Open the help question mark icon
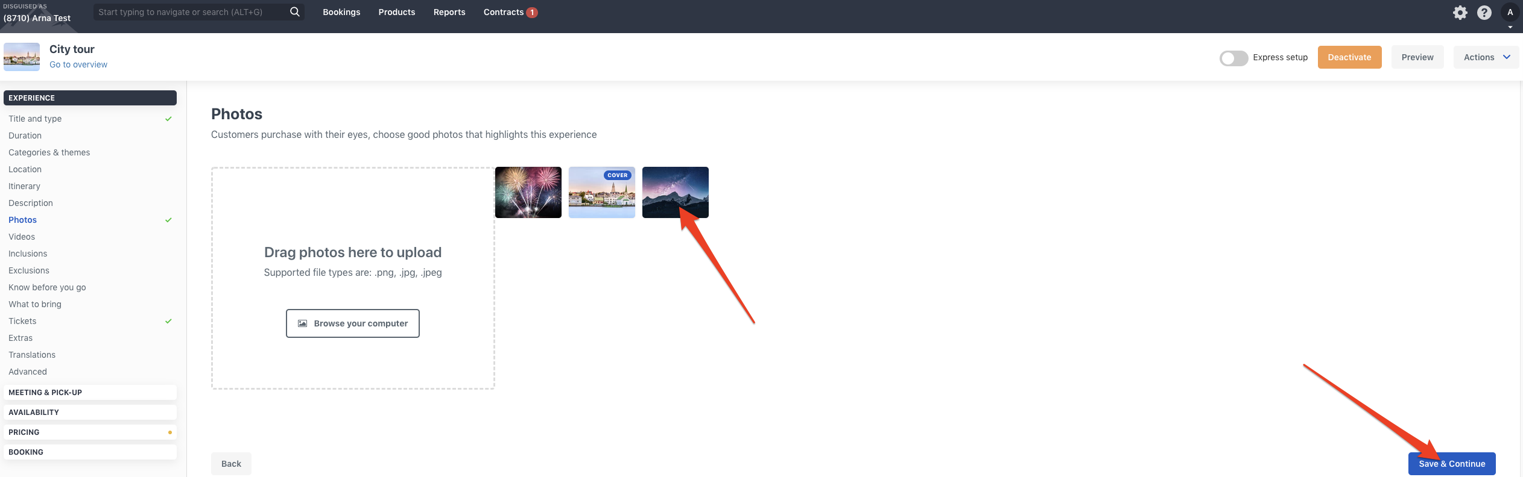The height and width of the screenshot is (477, 1523). [1484, 13]
